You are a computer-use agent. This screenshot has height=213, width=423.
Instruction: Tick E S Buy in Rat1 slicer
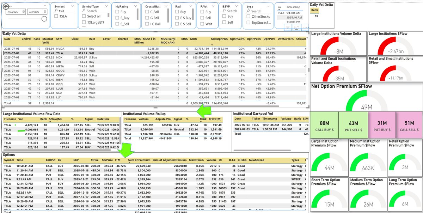(x=177, y=18)
